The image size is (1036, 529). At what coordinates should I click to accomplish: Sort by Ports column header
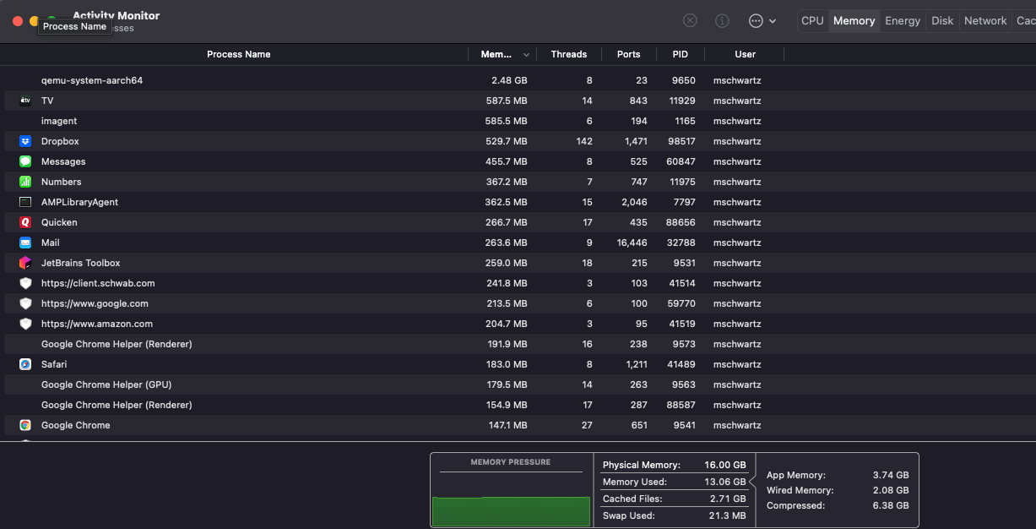click(628, 54)
